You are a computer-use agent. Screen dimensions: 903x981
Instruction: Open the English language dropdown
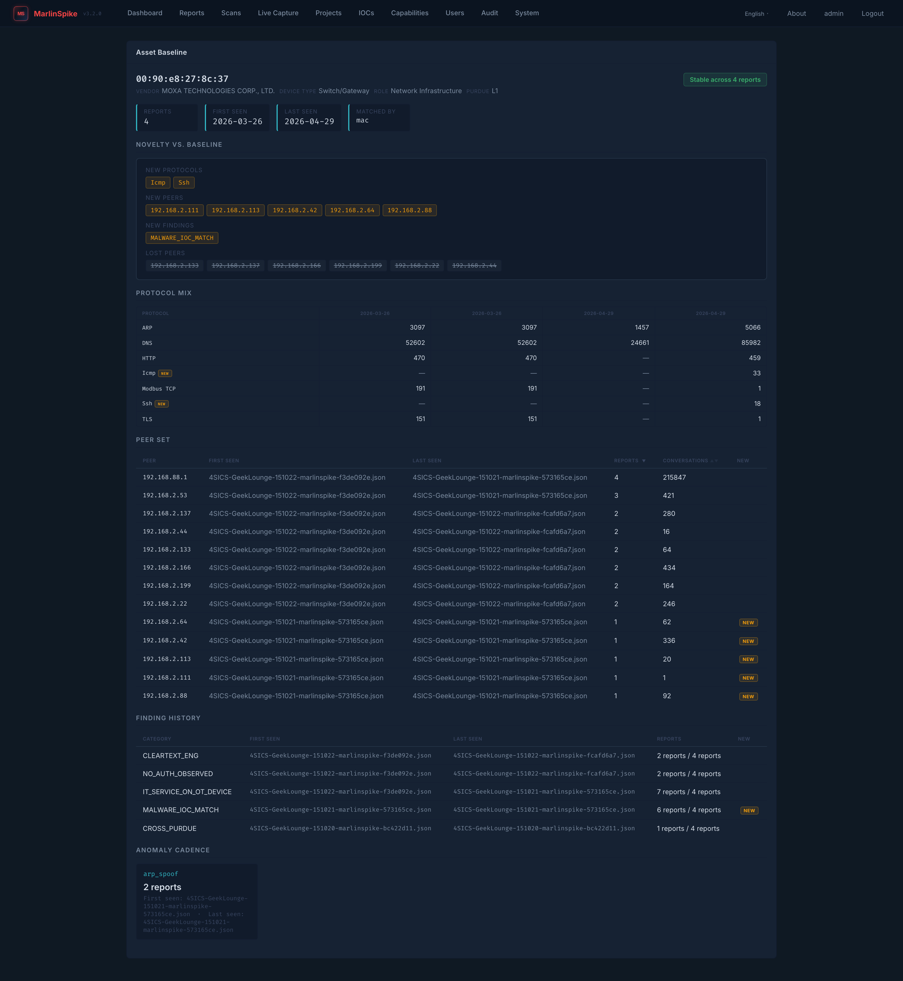[x=756, y=14]
